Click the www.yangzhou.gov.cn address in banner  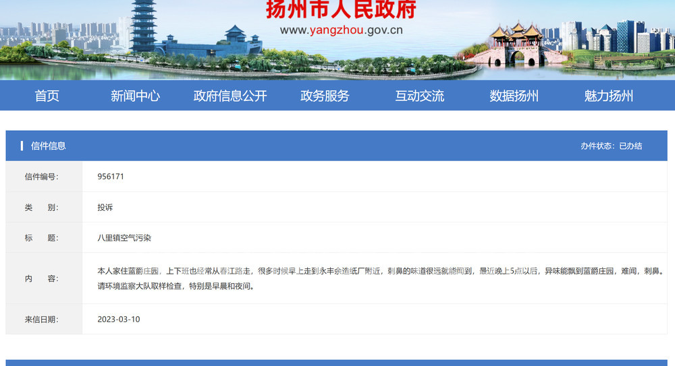tap(341, 30)
